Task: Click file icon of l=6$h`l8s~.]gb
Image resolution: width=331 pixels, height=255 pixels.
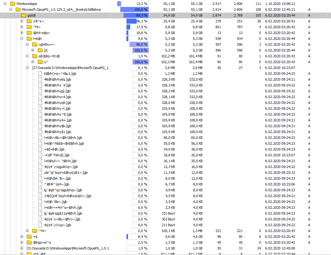Action: 40,202
